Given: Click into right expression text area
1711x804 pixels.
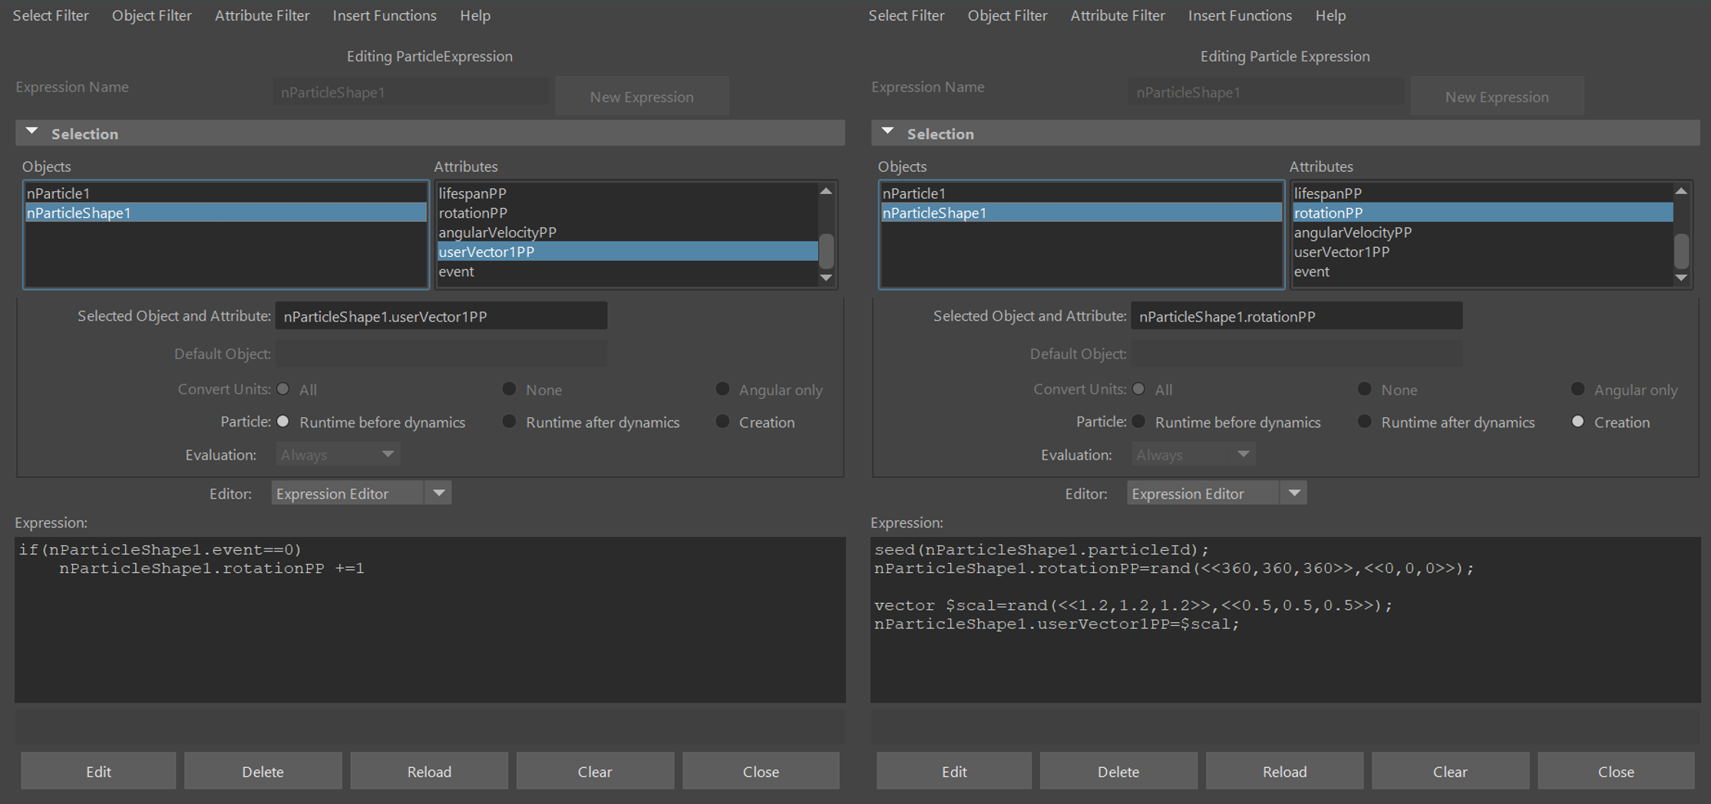Looking at the screenshot, I should 1285,620.
